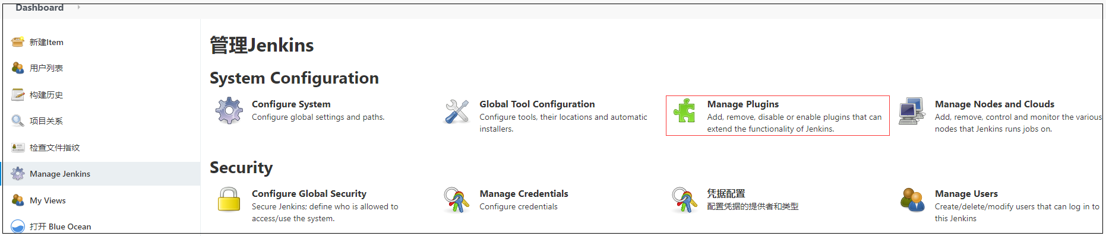
Task: Open 检查文件指纹 in the sidebar
Action: click(x=55, y=148)
